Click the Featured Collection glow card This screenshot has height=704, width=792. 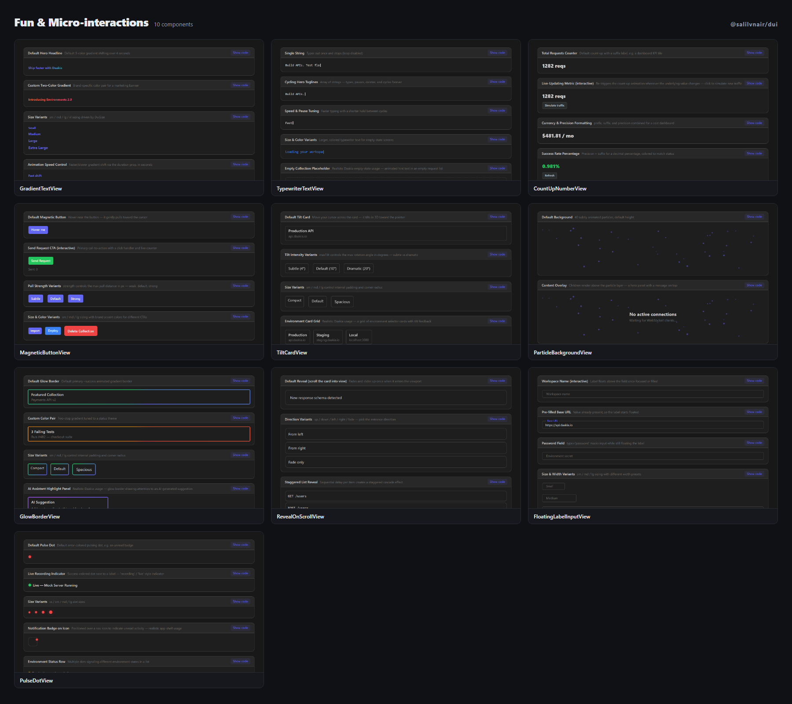point(139,397)
